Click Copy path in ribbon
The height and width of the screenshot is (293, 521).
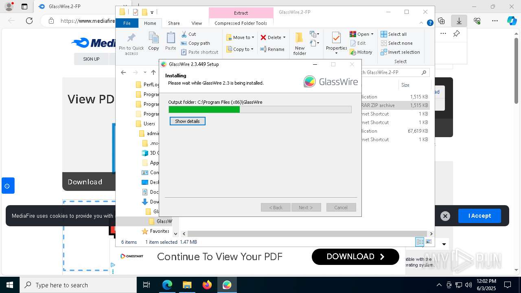(195, 43)
